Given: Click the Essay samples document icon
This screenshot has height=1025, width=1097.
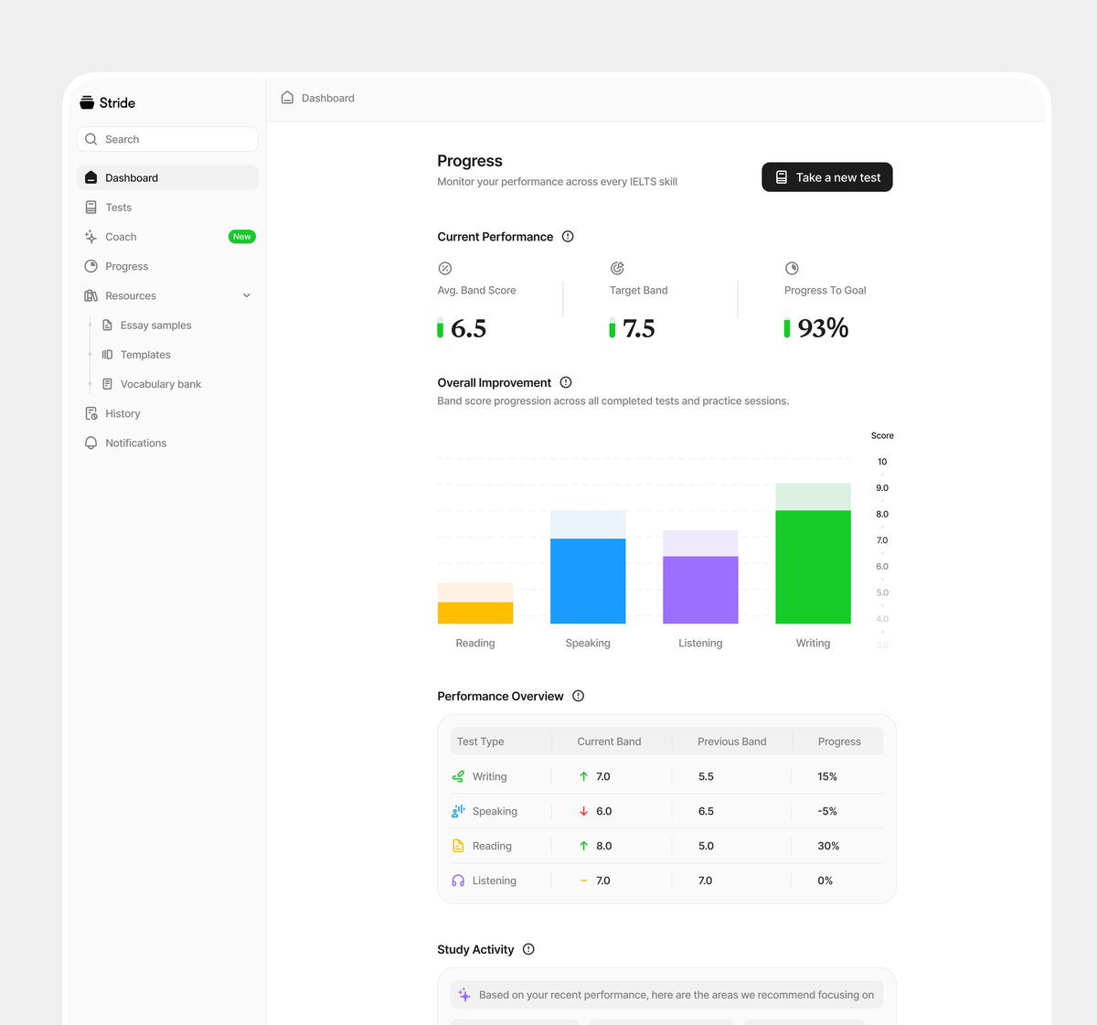Looking at the screenshot, I should [x=107, y=326].
